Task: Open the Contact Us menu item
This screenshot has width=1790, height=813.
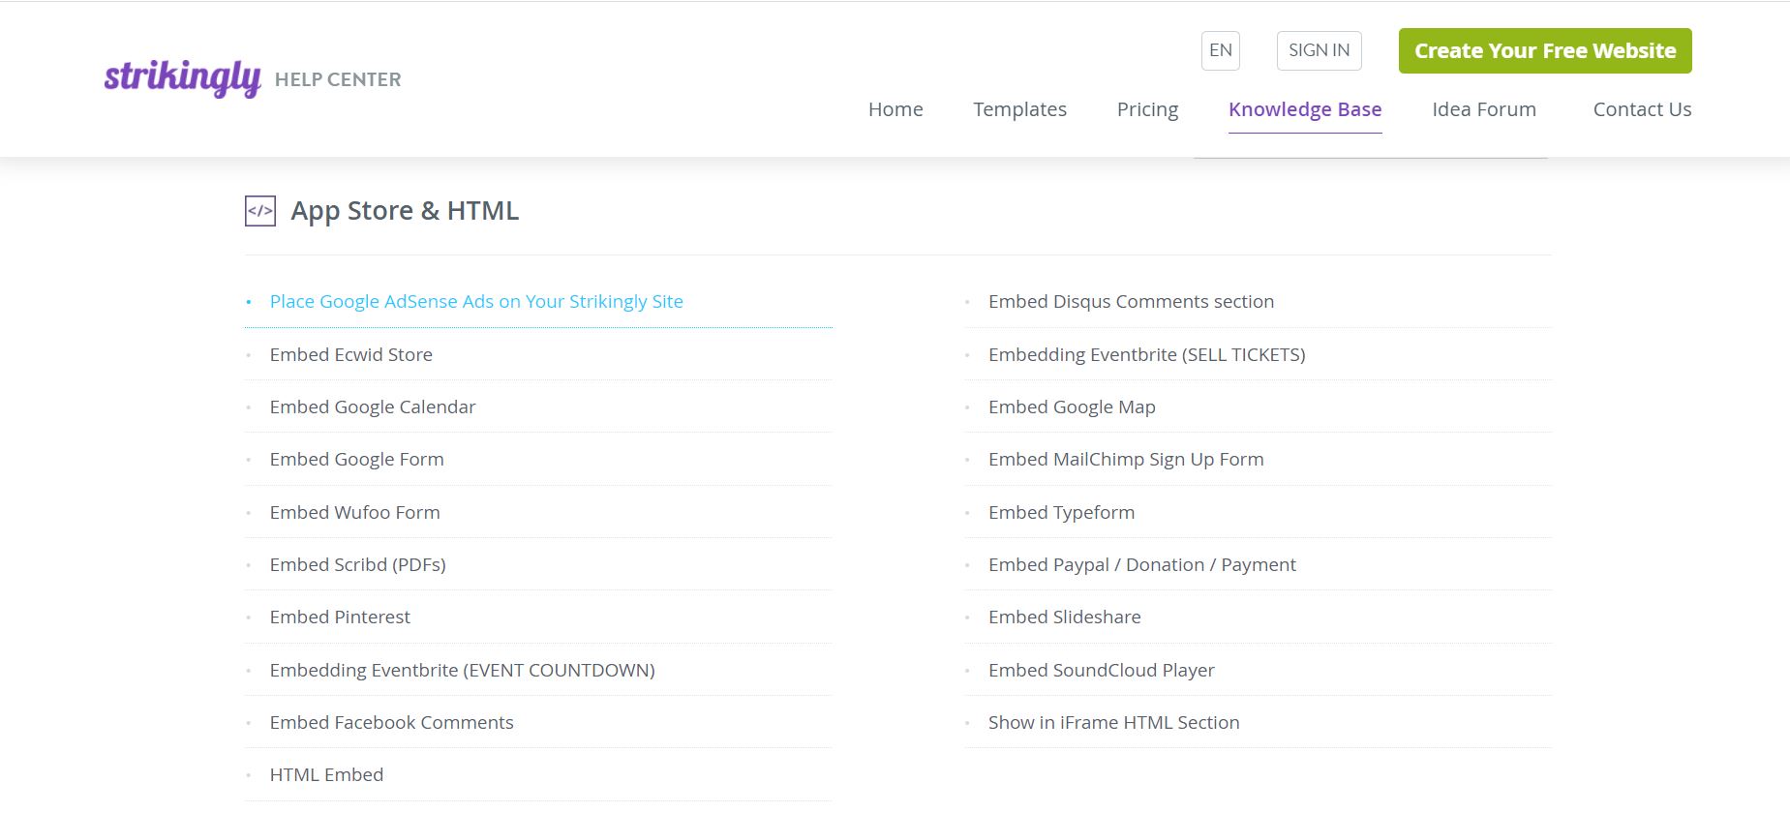Action: [x=1642, y=109]
